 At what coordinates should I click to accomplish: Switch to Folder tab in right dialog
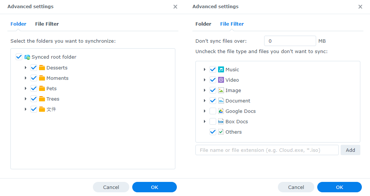pyautogui.click(x=203, y=24)
